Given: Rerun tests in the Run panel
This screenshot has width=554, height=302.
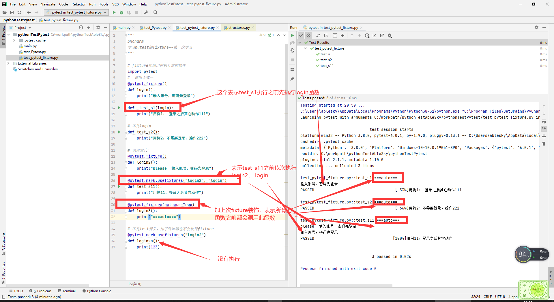Looking at the screenshot, I should 292,35.
